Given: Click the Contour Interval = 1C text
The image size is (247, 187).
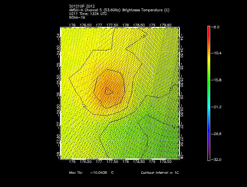Looking at the screenshot, I should pos(160,173).
